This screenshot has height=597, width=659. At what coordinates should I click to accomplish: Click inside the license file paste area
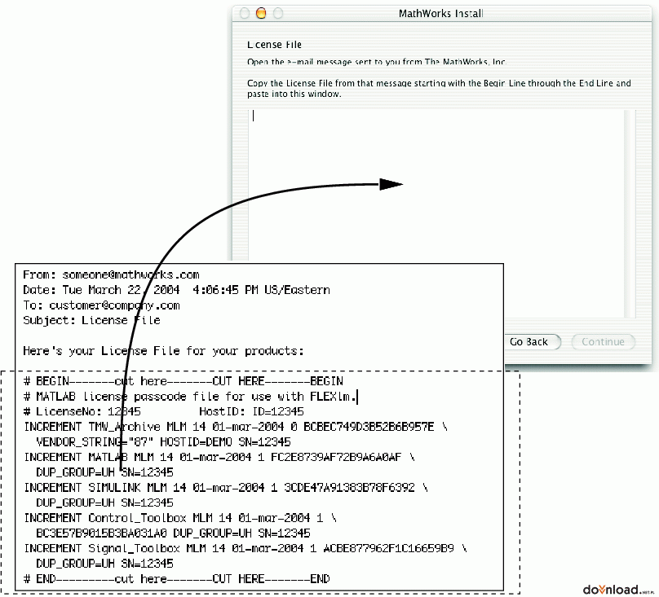pyautogui.click(x=436, y=185)
